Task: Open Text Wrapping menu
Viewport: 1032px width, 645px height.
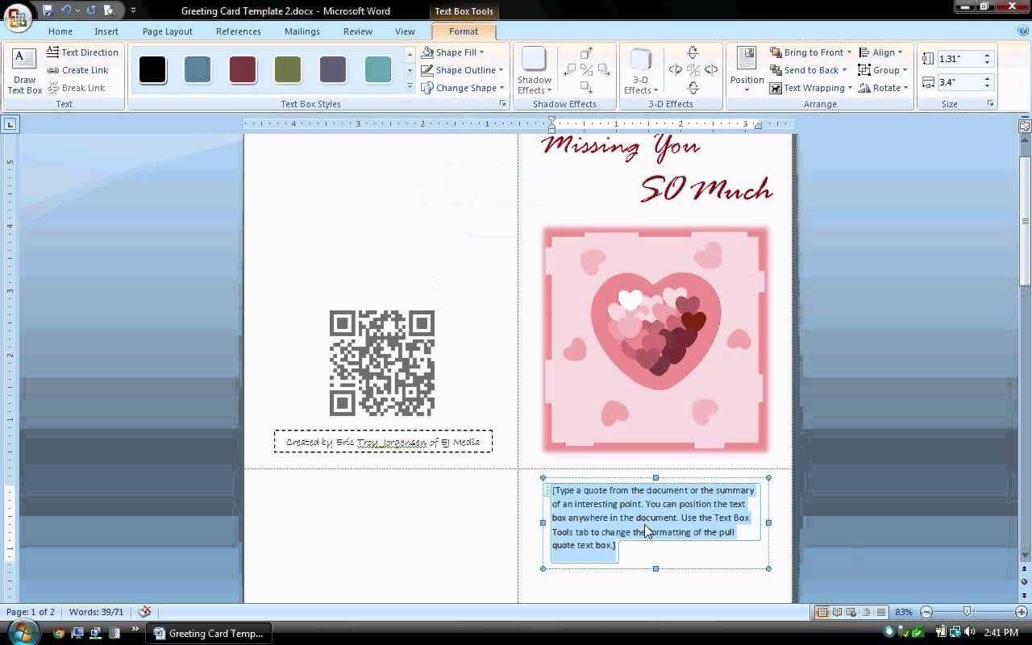Action: 810,88
